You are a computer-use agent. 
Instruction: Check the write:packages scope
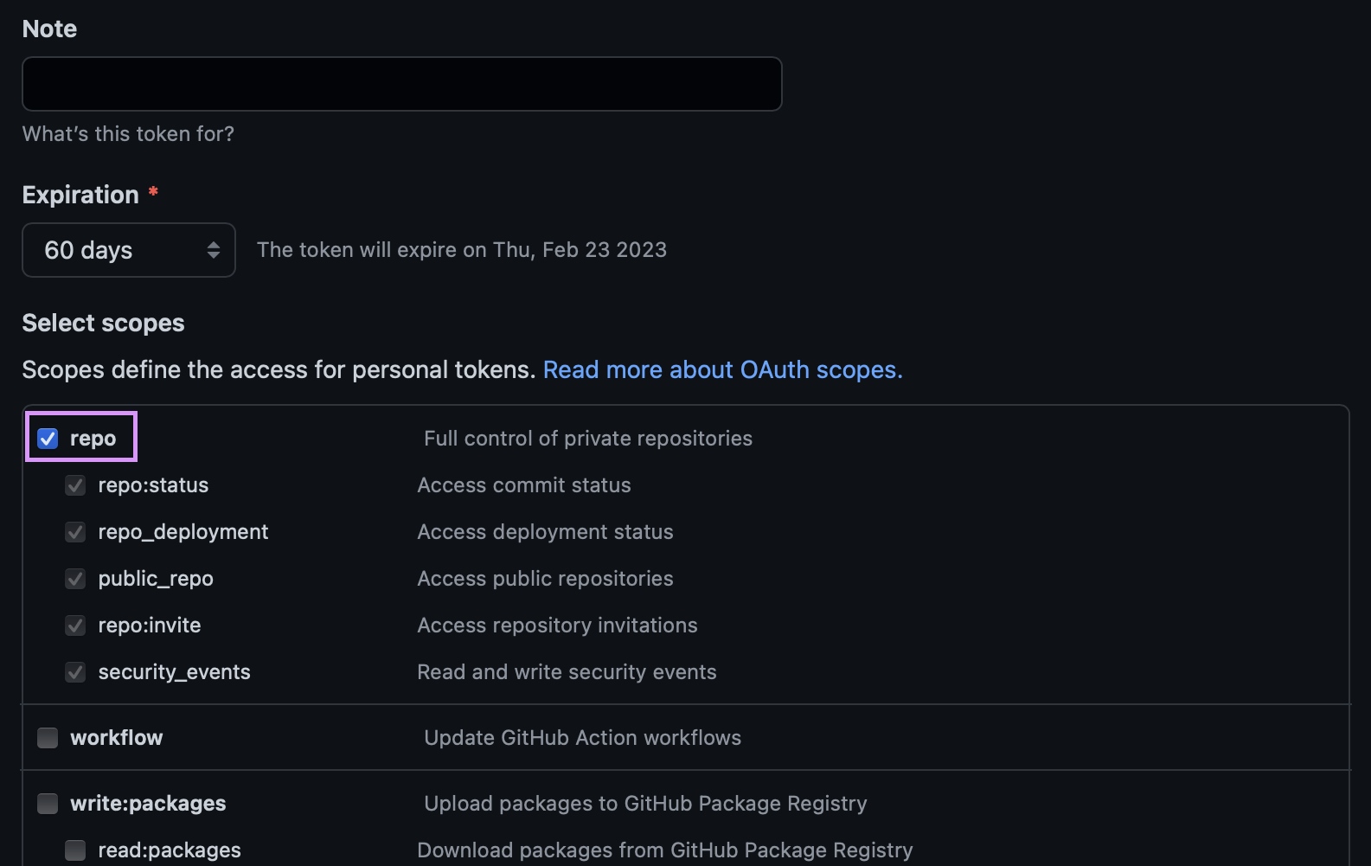click(47, 803)
